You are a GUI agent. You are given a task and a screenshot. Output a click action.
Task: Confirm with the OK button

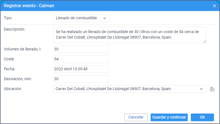(x=202, y=117)
